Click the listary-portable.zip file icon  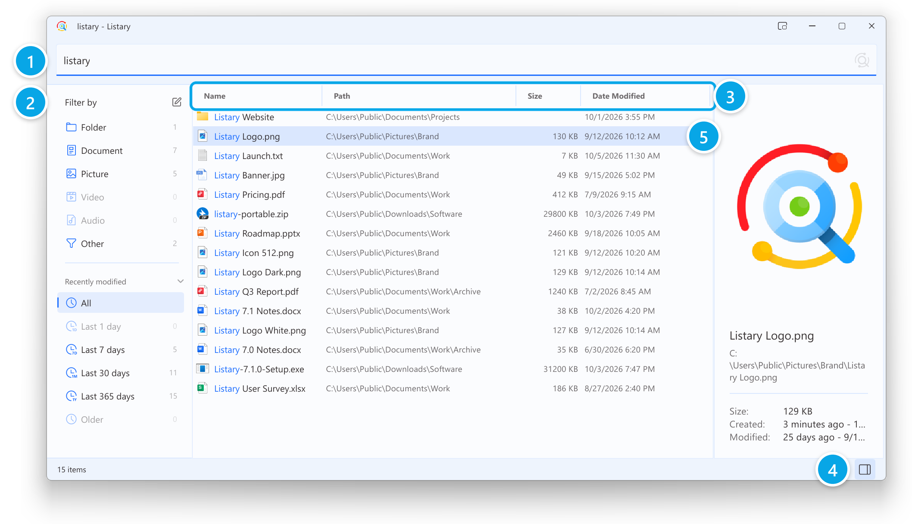pos(203,214)
